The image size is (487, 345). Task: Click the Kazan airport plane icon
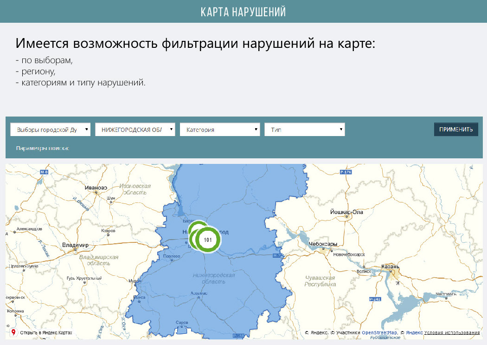[x=398, y=283]
